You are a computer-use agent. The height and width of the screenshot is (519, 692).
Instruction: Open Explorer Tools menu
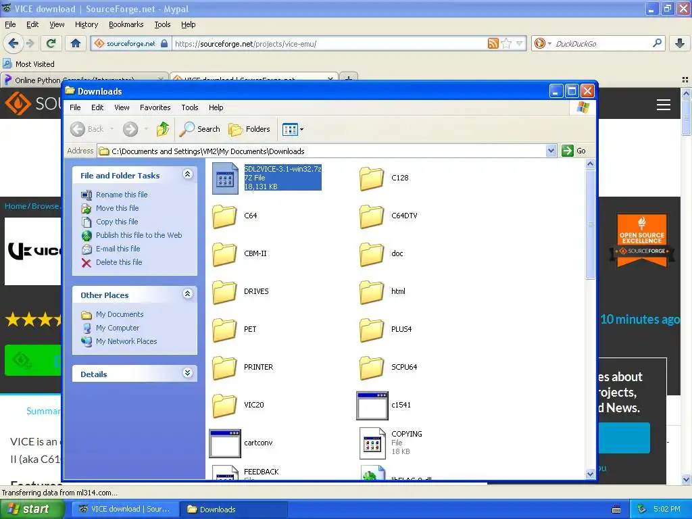(190, 107)
